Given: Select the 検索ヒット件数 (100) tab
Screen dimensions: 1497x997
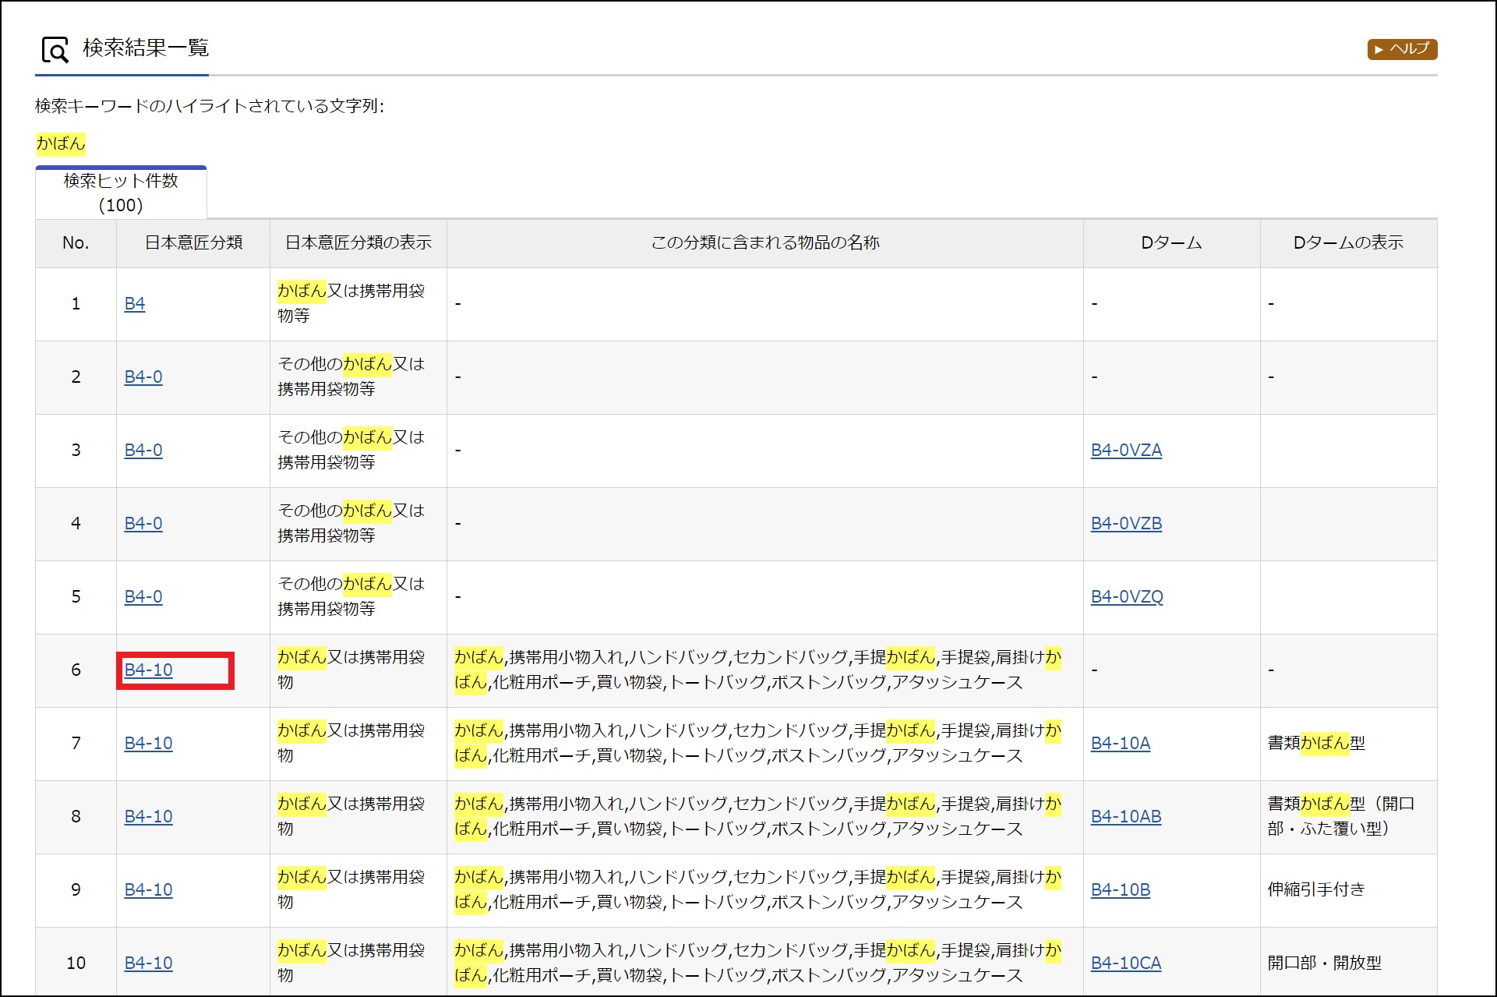Looking at the screenshot, I should [121, 193].
